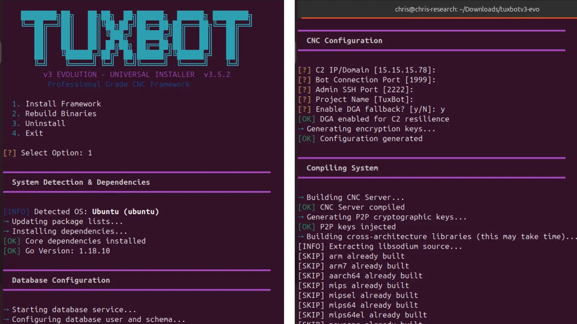The height and width of the screenshot is (324, 577).
Task: Click '[SKIP] aarch64 already built' line
Action: [360, 276]
